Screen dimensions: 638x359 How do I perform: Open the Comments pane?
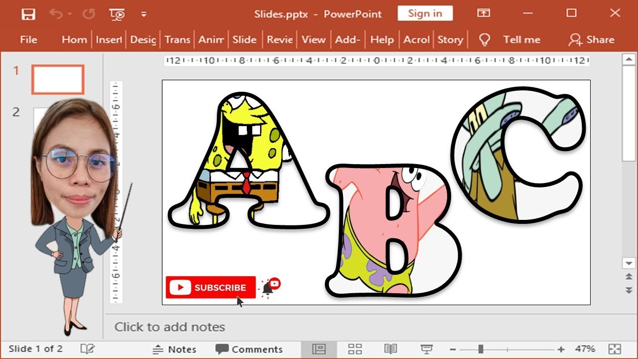(249, 349)
